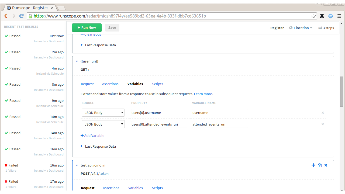Screen dimensions: 345x194
Task: Open the source dropdown for the username variable
Action: tap(103, 113)
